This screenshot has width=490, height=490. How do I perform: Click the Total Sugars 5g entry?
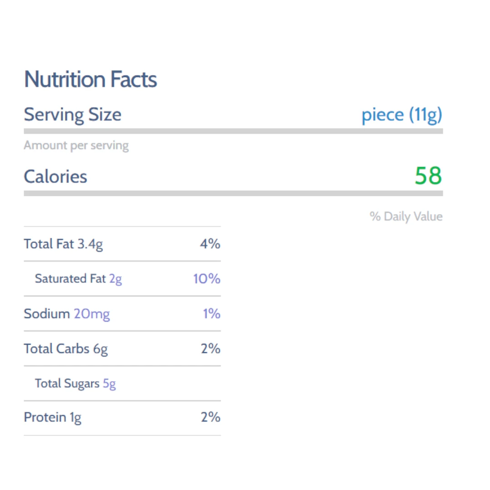tap(75, 383)
